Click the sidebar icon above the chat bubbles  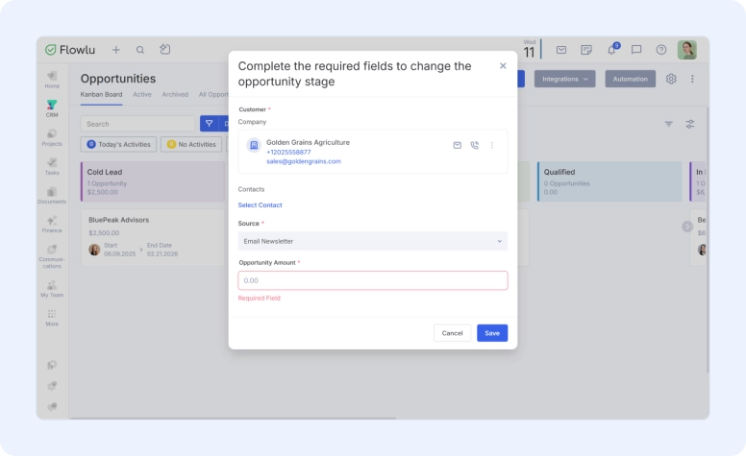coord(52,386)
